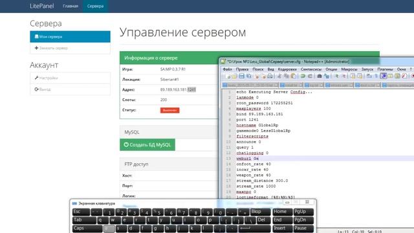Click the Print icon in Notepad++ toolbar
The height and width of the screenshot is (233, 414).
pyautogui.click(x=270, y=76)
